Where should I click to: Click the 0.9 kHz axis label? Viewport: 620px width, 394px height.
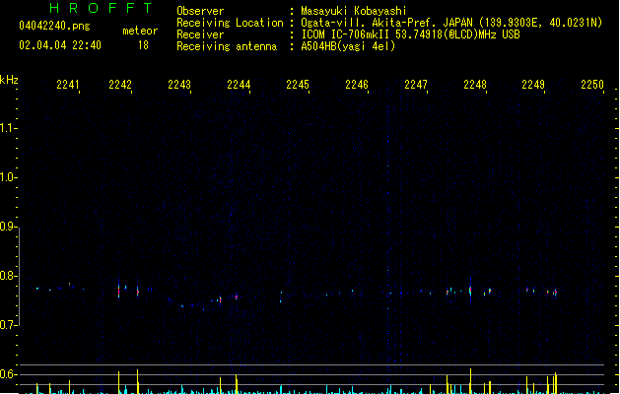(8, 227)
